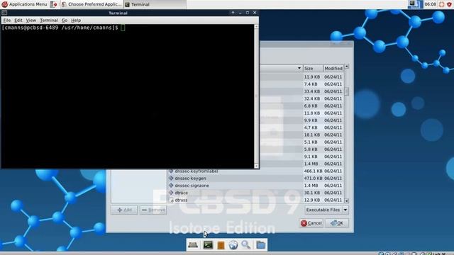
Task: Click file list scrollbar up arrow
Action: point(347,67)
